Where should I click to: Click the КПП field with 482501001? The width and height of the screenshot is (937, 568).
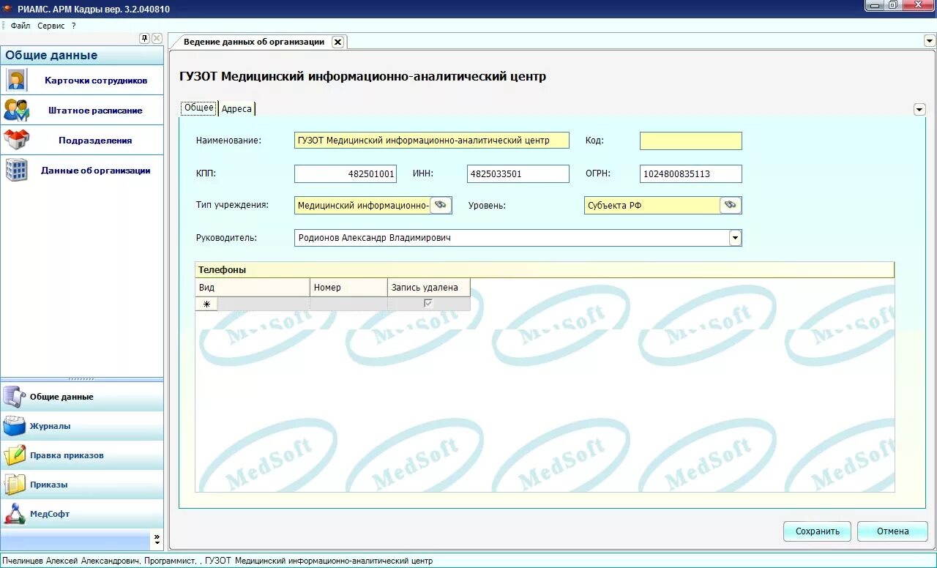pos(346,173)
